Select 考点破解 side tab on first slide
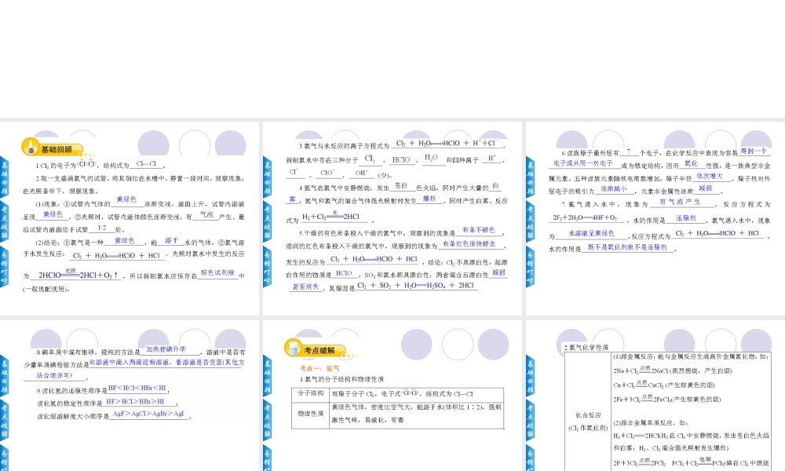 click(4, 222)
